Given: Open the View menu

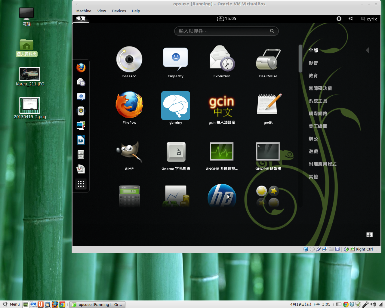Looking at the screenshot, I should pyautogui.click(x=102, y=11).
